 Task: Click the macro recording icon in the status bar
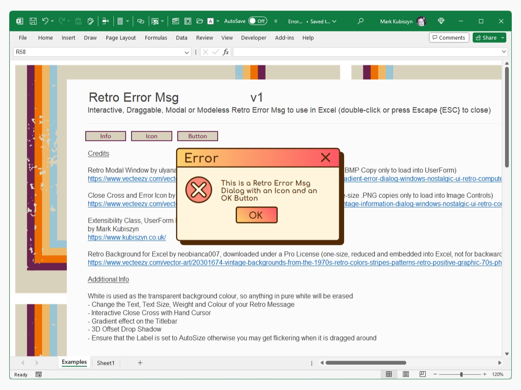[x=39, y=374]
